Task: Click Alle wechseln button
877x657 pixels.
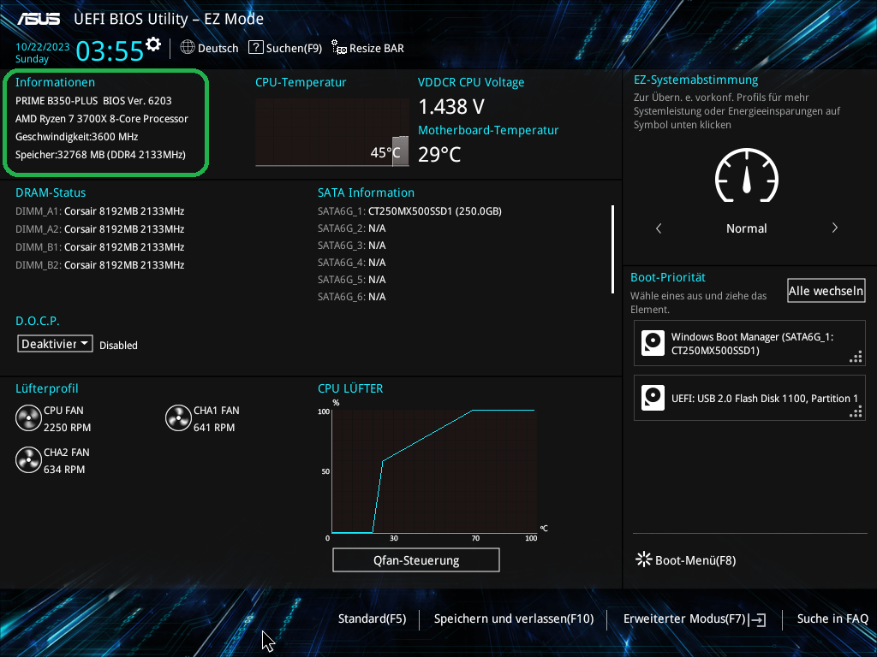Action: [x=826, y=291]
